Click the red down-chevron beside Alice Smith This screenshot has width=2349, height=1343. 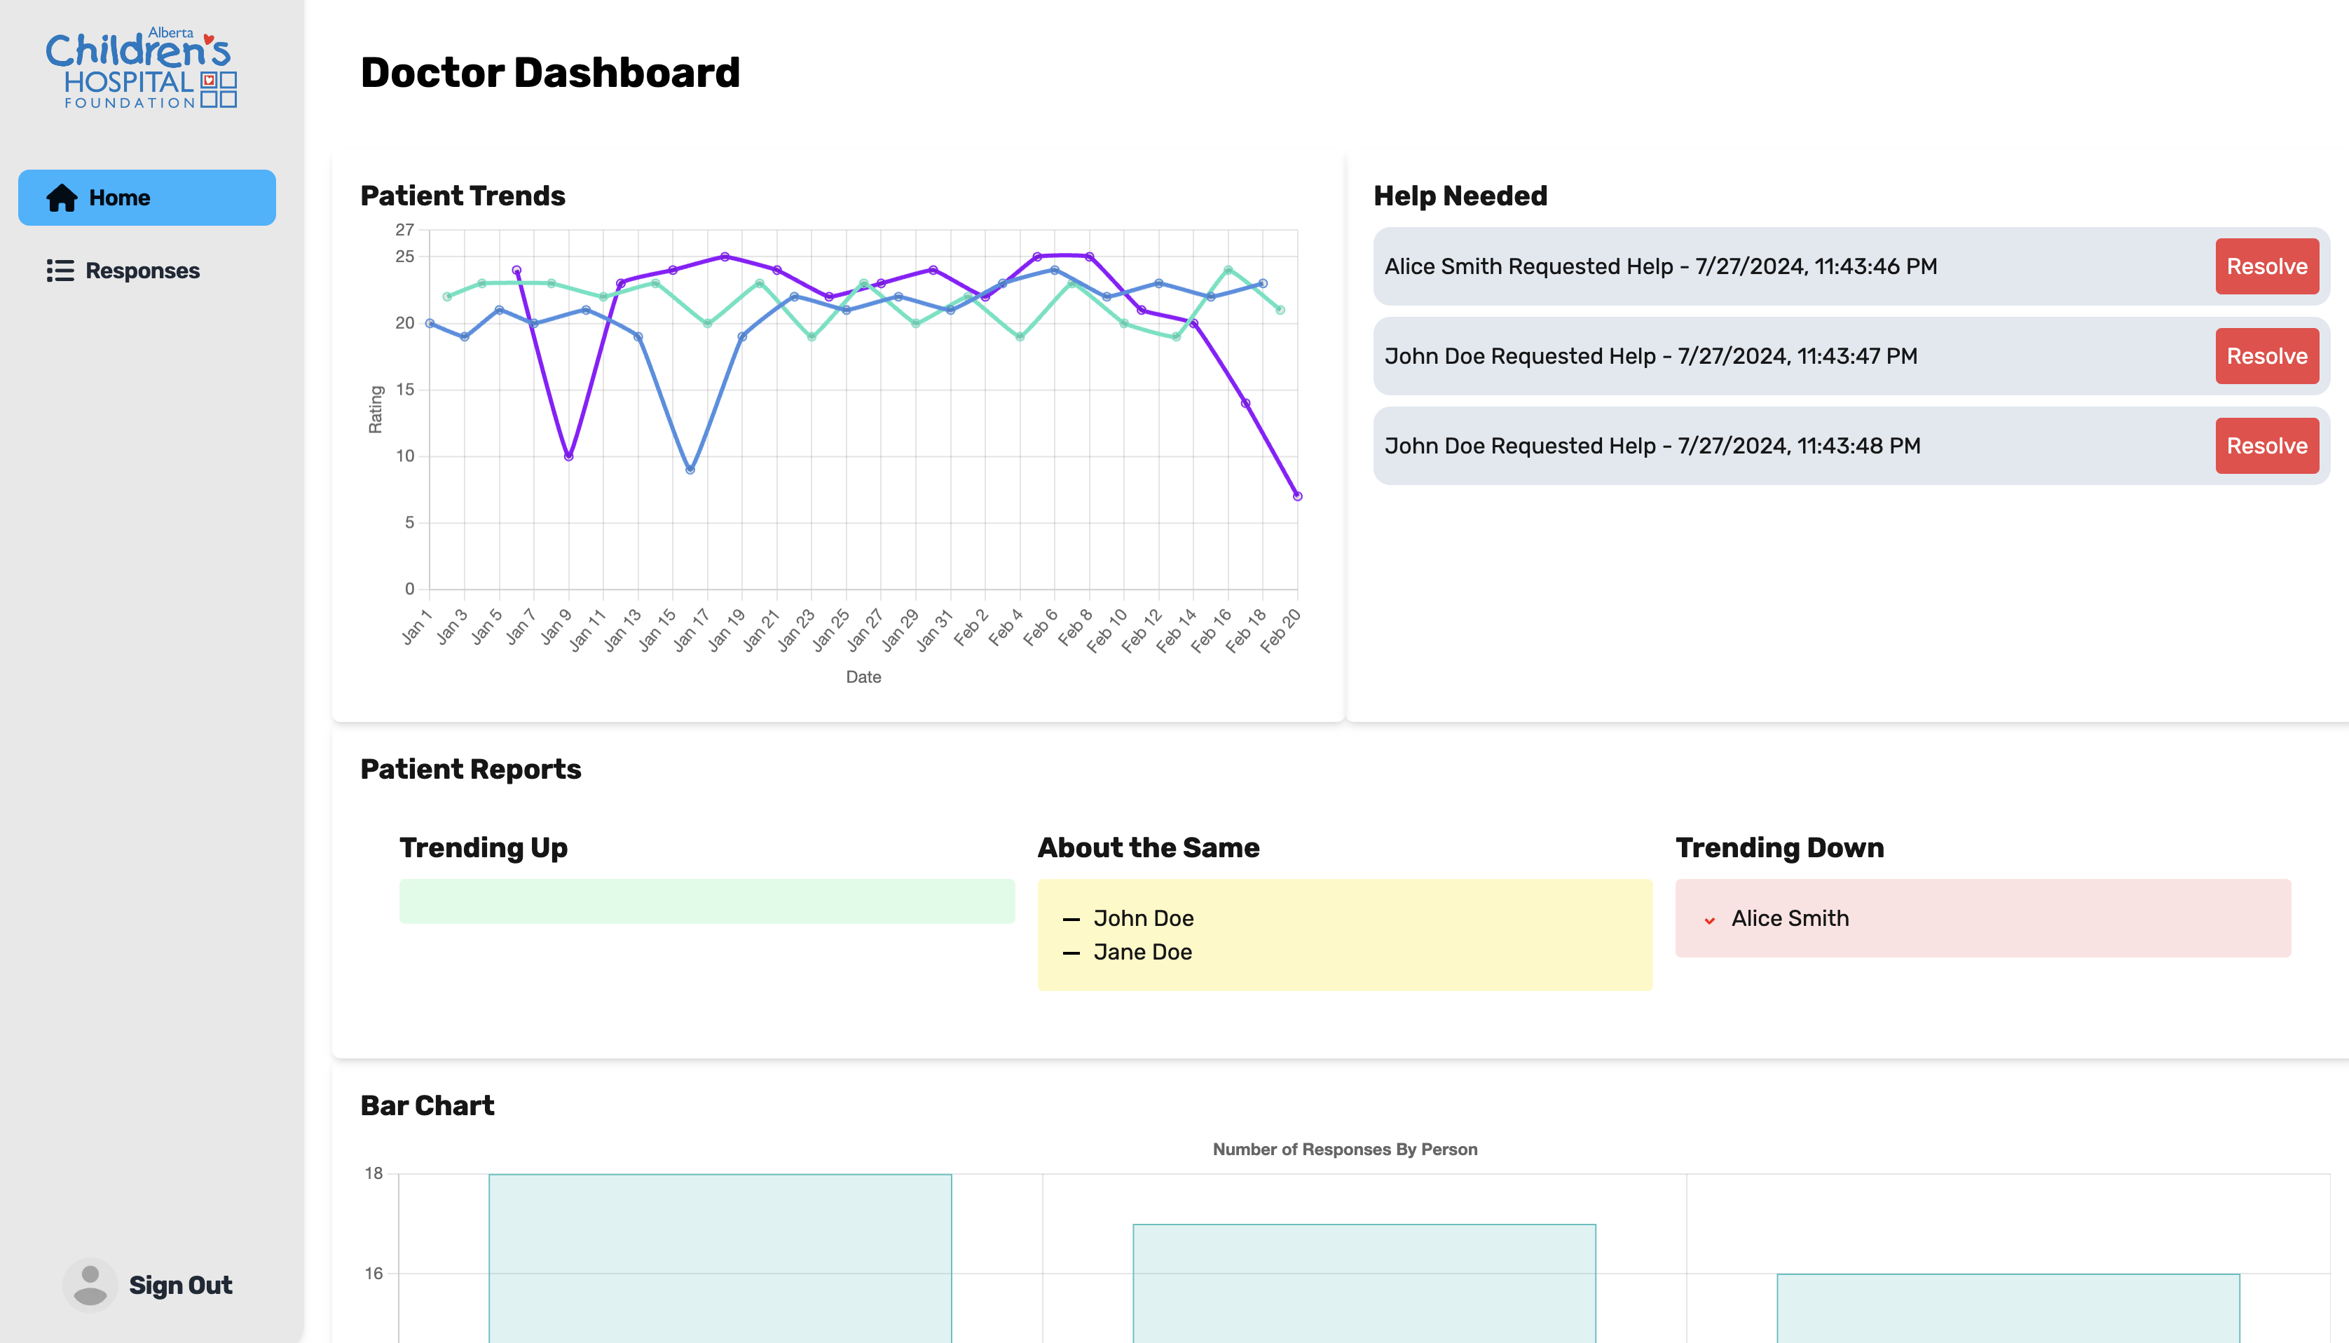1709,920
